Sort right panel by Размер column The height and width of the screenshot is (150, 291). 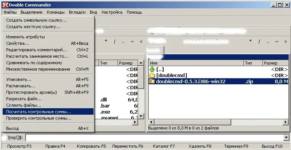coord(276,63)
